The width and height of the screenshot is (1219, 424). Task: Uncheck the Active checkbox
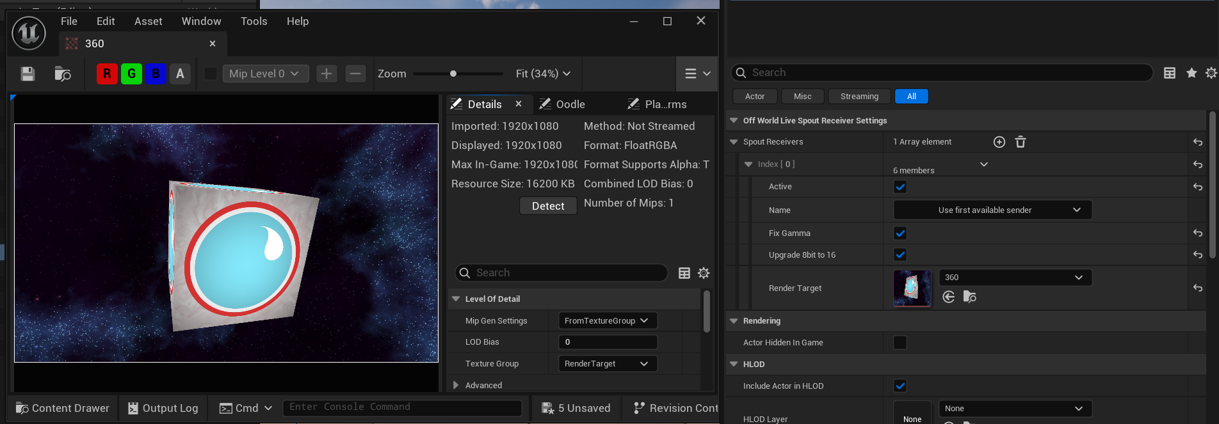tap(900, 187)
